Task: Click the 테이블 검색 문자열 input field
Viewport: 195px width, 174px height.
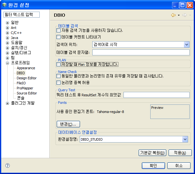Action: 141,52
